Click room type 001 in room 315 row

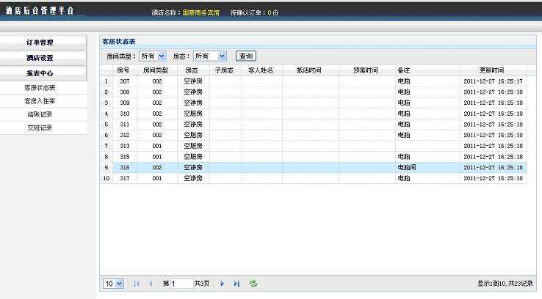tap(157, 157)
